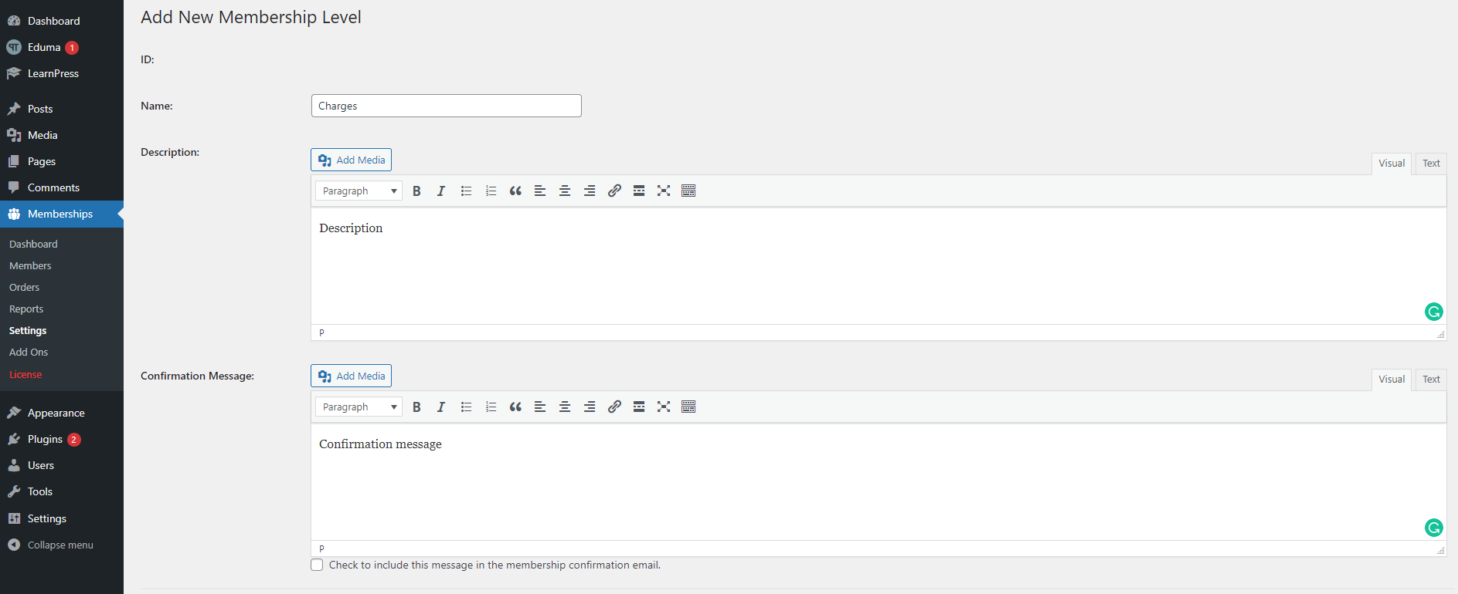Collapse the admin sidebar menu
Screen dimensions: 1458x594
tap(62, 545)
